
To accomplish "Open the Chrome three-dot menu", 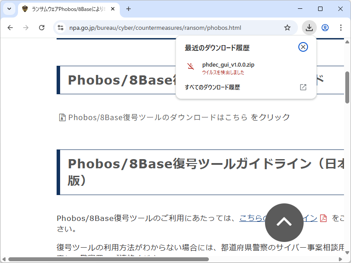I will [341, 27].
